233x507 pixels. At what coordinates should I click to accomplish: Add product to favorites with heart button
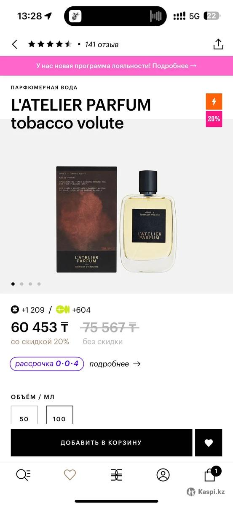click(209, 443)
